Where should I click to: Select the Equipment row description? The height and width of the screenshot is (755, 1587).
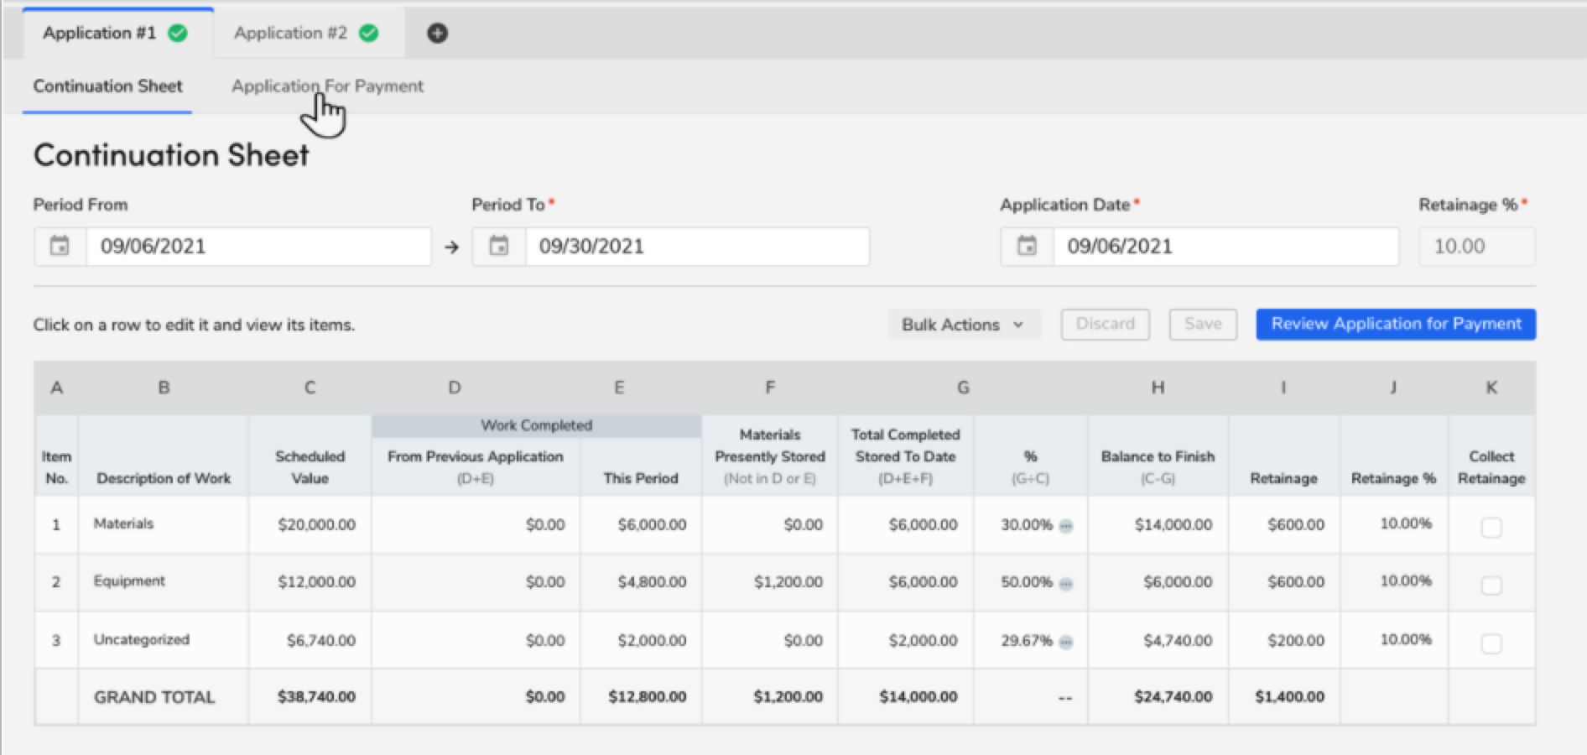click(x=129, y=581)
